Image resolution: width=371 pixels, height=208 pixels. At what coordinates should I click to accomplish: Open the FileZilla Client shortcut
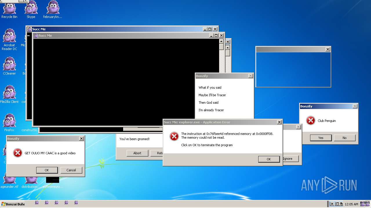9,94
